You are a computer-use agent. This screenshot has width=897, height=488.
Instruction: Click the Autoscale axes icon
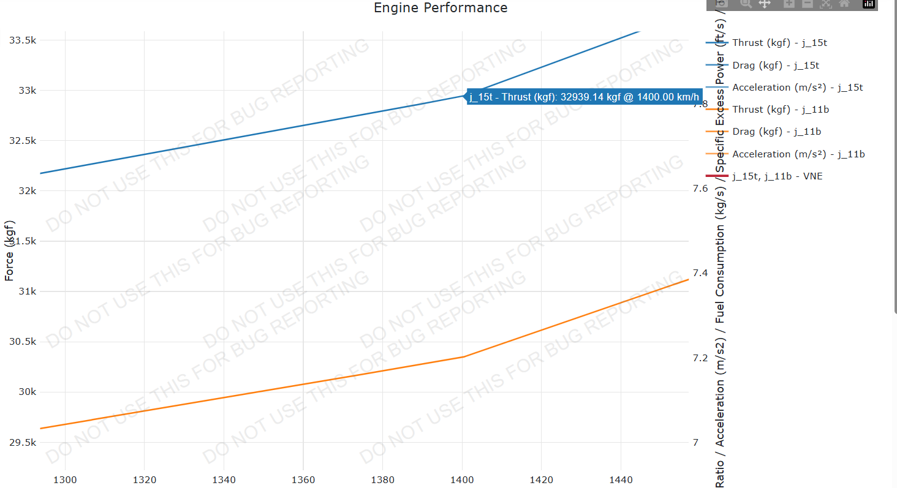826,3
